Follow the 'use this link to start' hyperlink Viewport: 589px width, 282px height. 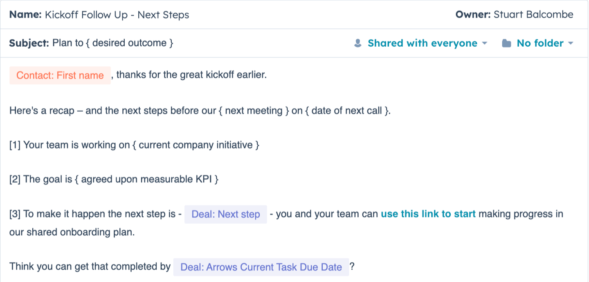click(x=428, y=214)
